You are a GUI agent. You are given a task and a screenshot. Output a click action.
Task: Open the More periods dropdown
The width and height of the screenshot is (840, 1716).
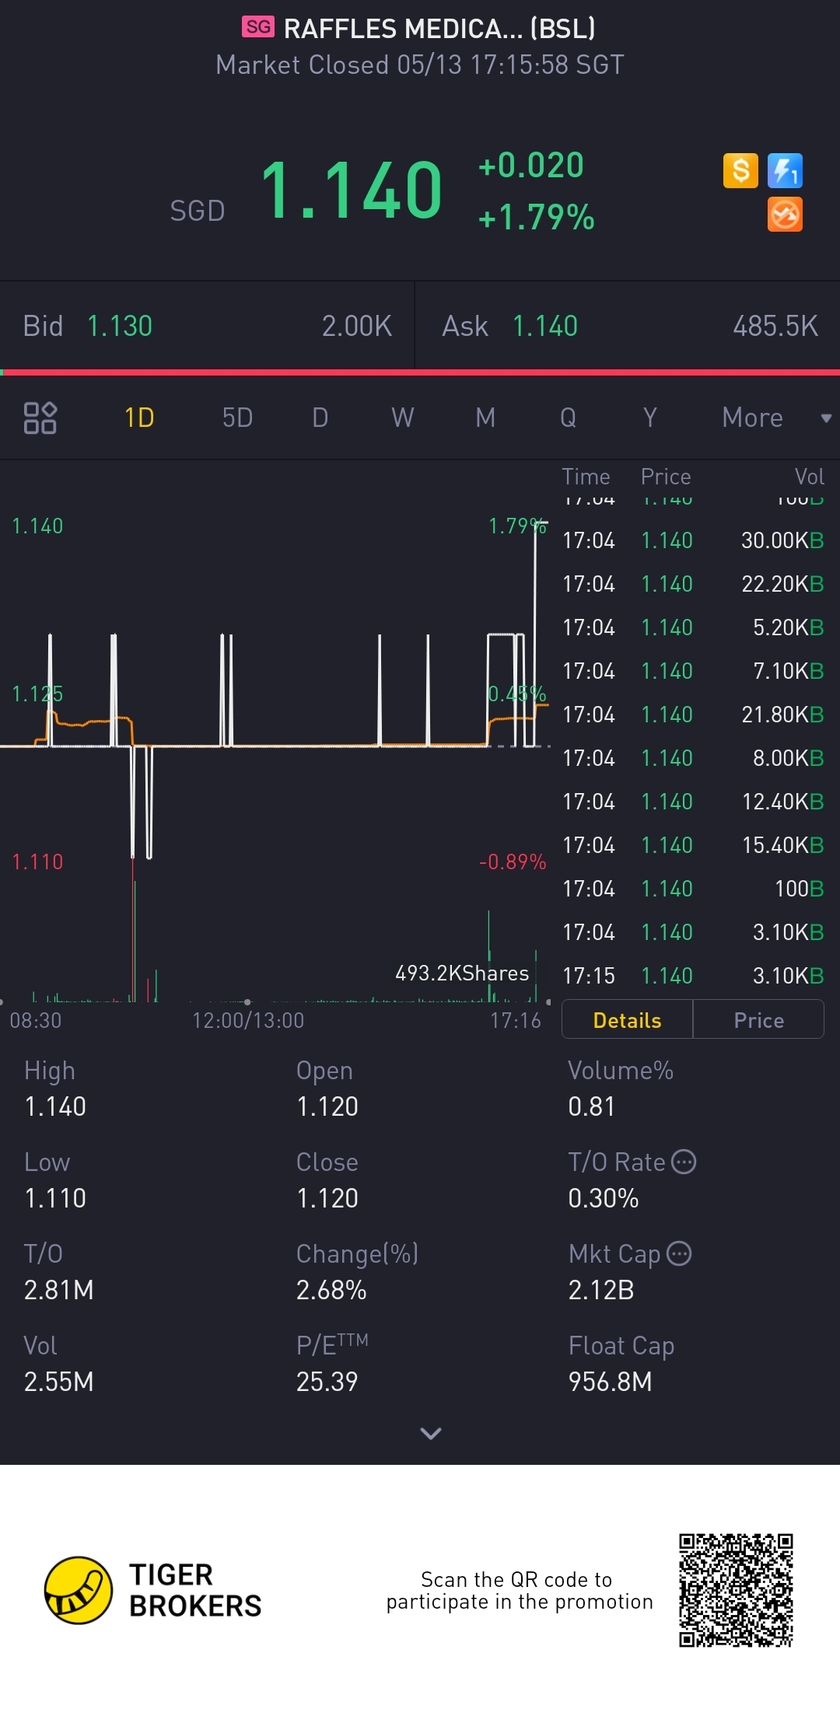coord(776,418)
